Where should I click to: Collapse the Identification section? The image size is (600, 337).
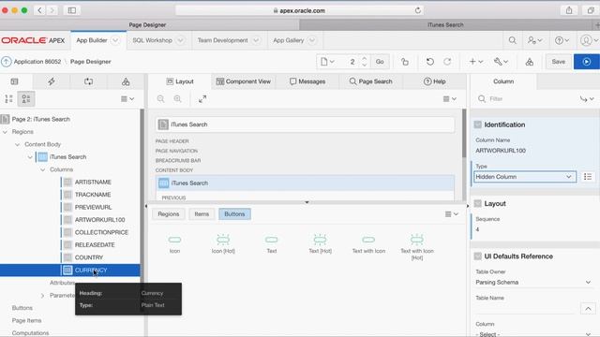pos(477,125)
